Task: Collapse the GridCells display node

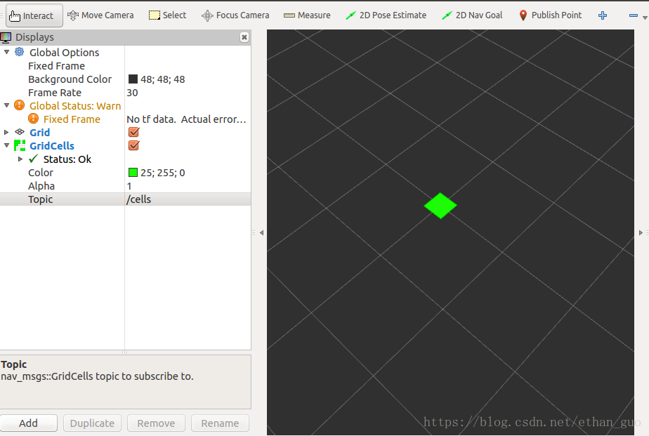Action: coord(6,145)
